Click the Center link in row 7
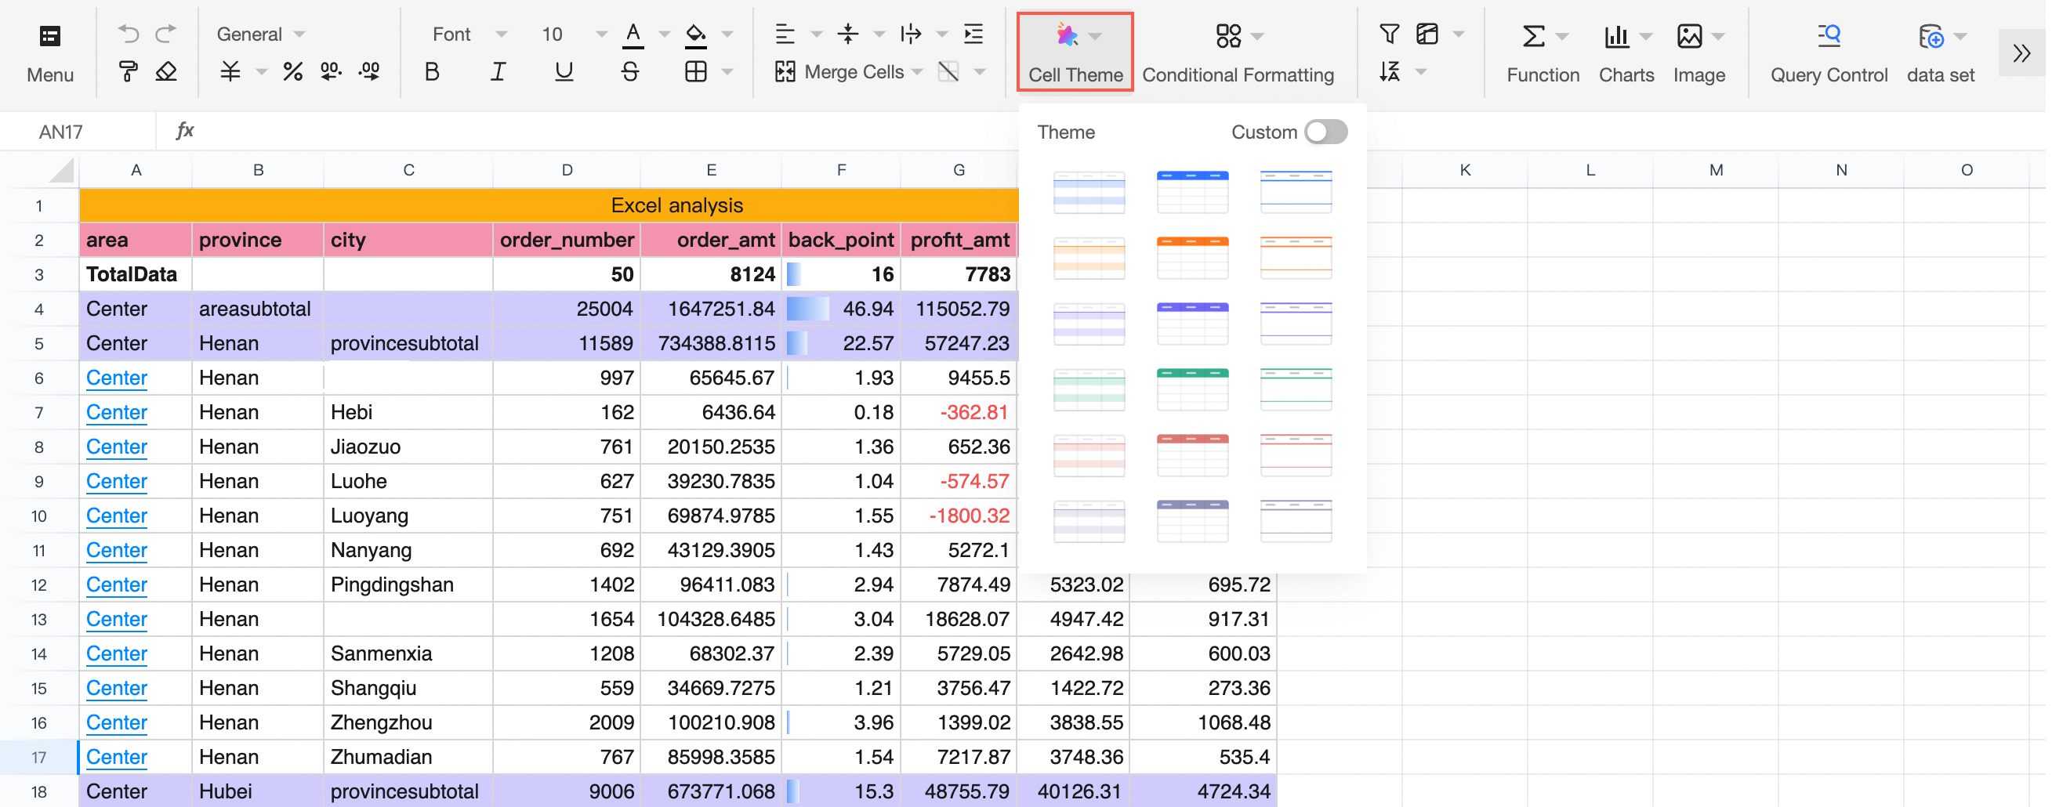This screenshot has height=807, width=2052. point(116,413)
